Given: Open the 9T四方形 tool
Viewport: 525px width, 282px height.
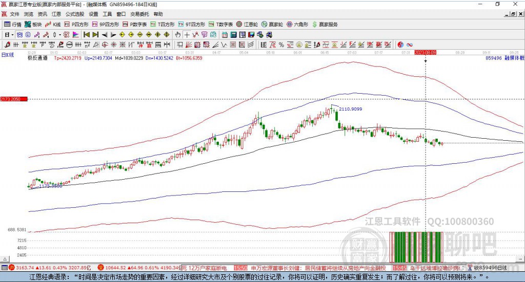Looking at the screenshot, I should [x=192, y=25].
